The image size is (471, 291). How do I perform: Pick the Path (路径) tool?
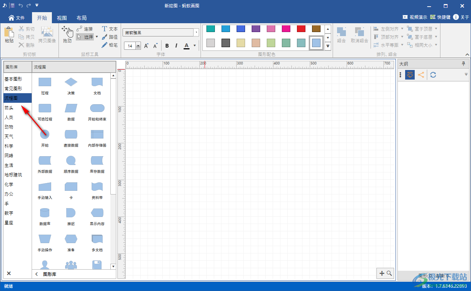[110, 37]
